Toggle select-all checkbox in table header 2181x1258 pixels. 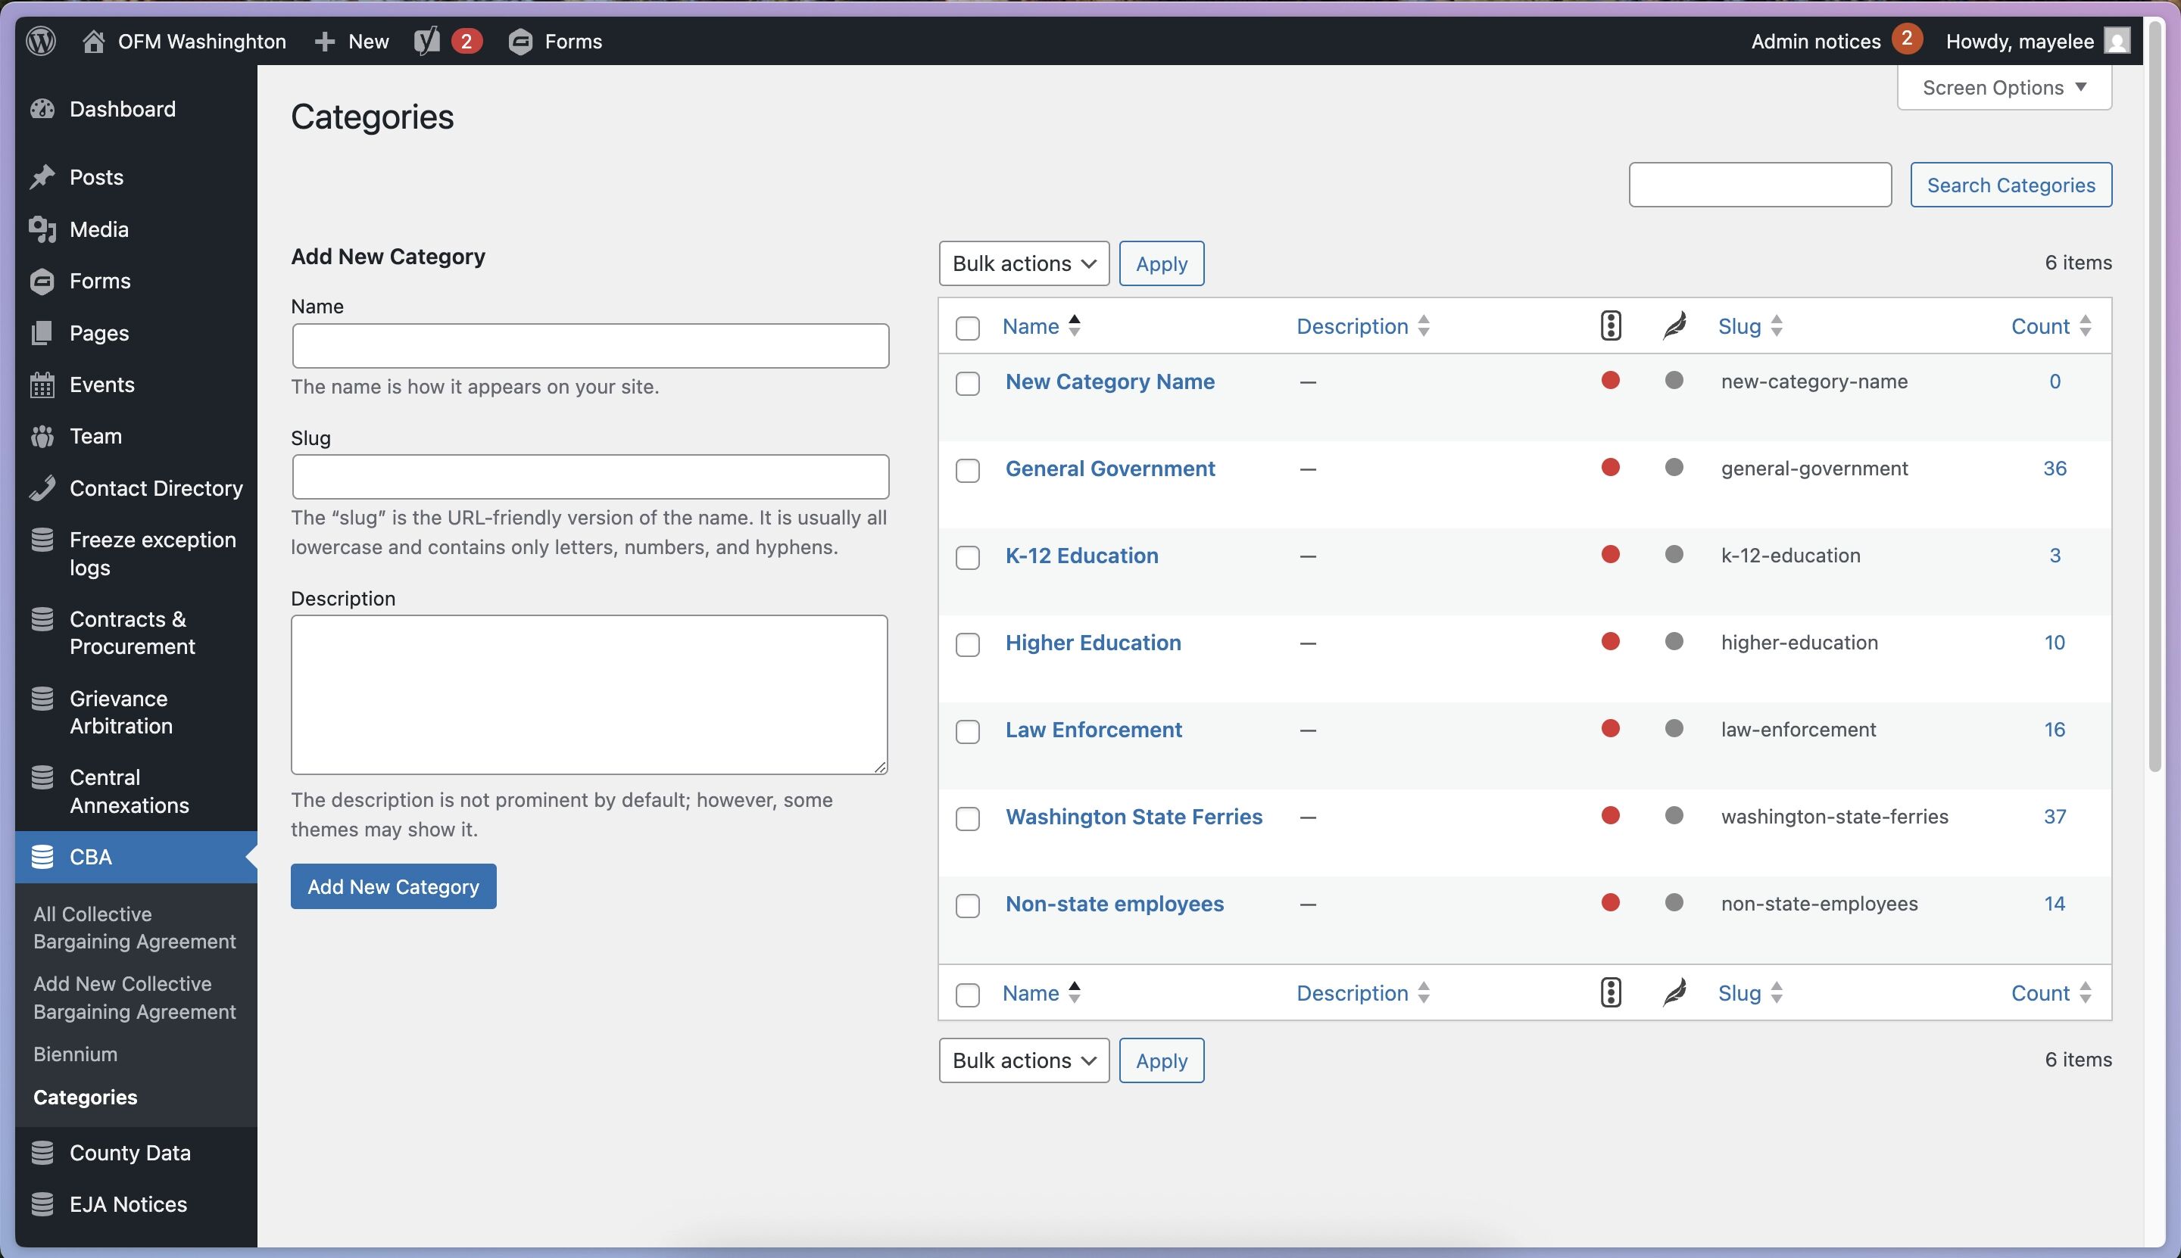[x=967, y=329]
